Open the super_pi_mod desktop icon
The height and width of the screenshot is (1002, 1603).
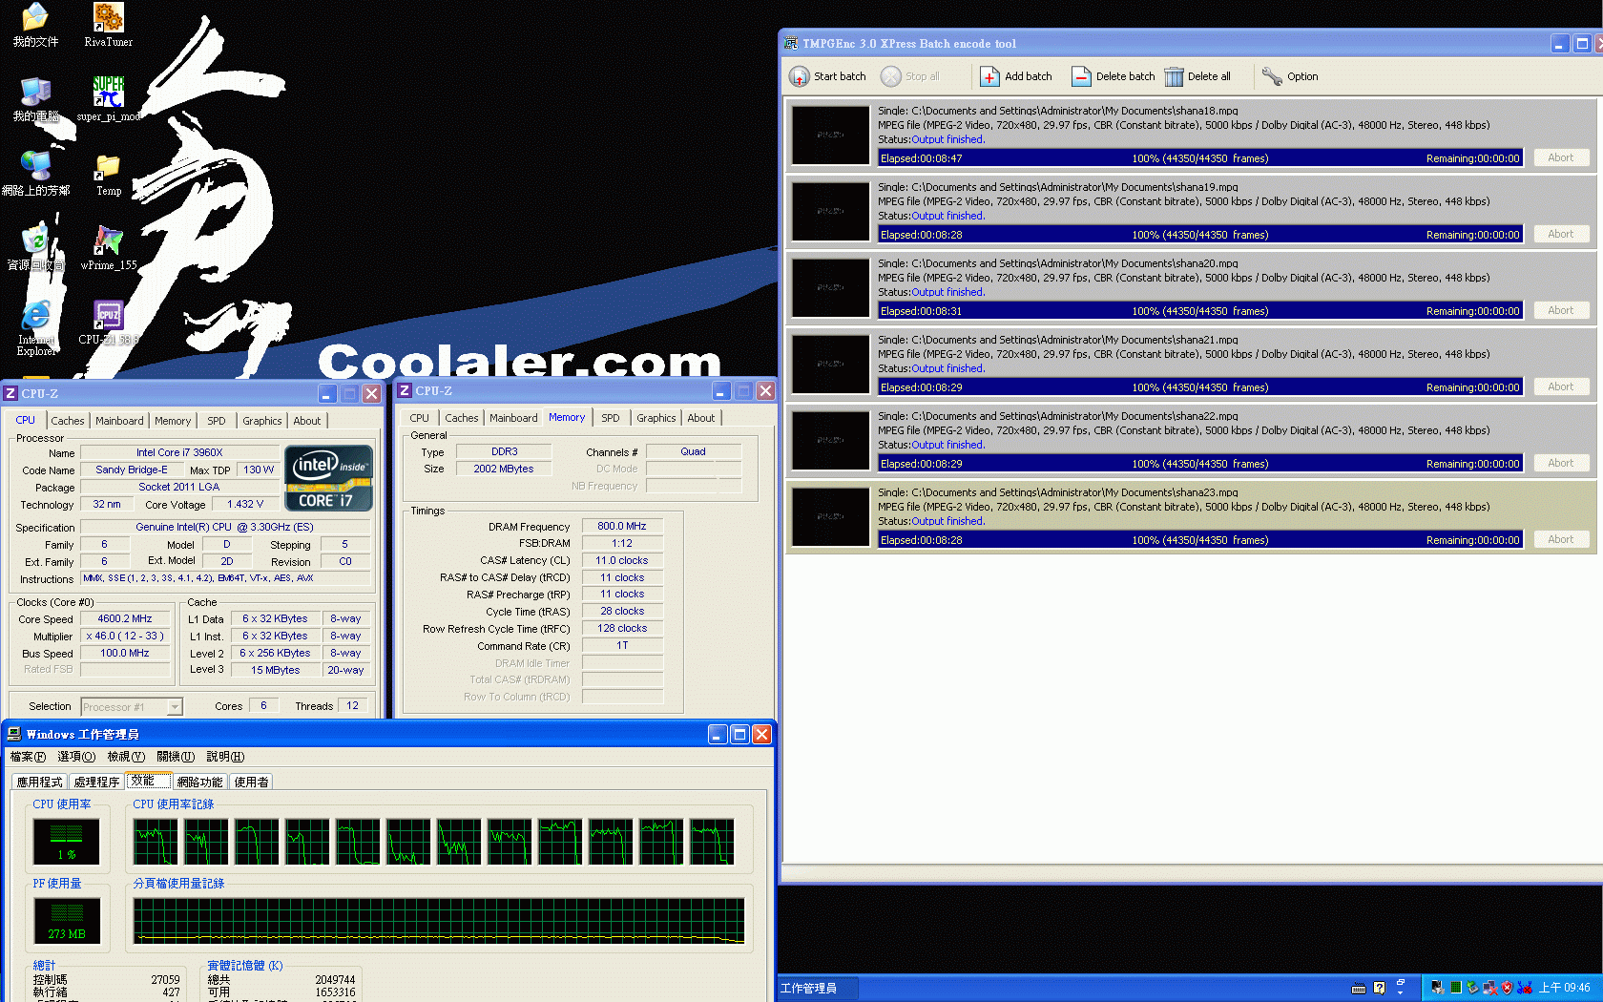pyautogui.click(x=108, y=92)
